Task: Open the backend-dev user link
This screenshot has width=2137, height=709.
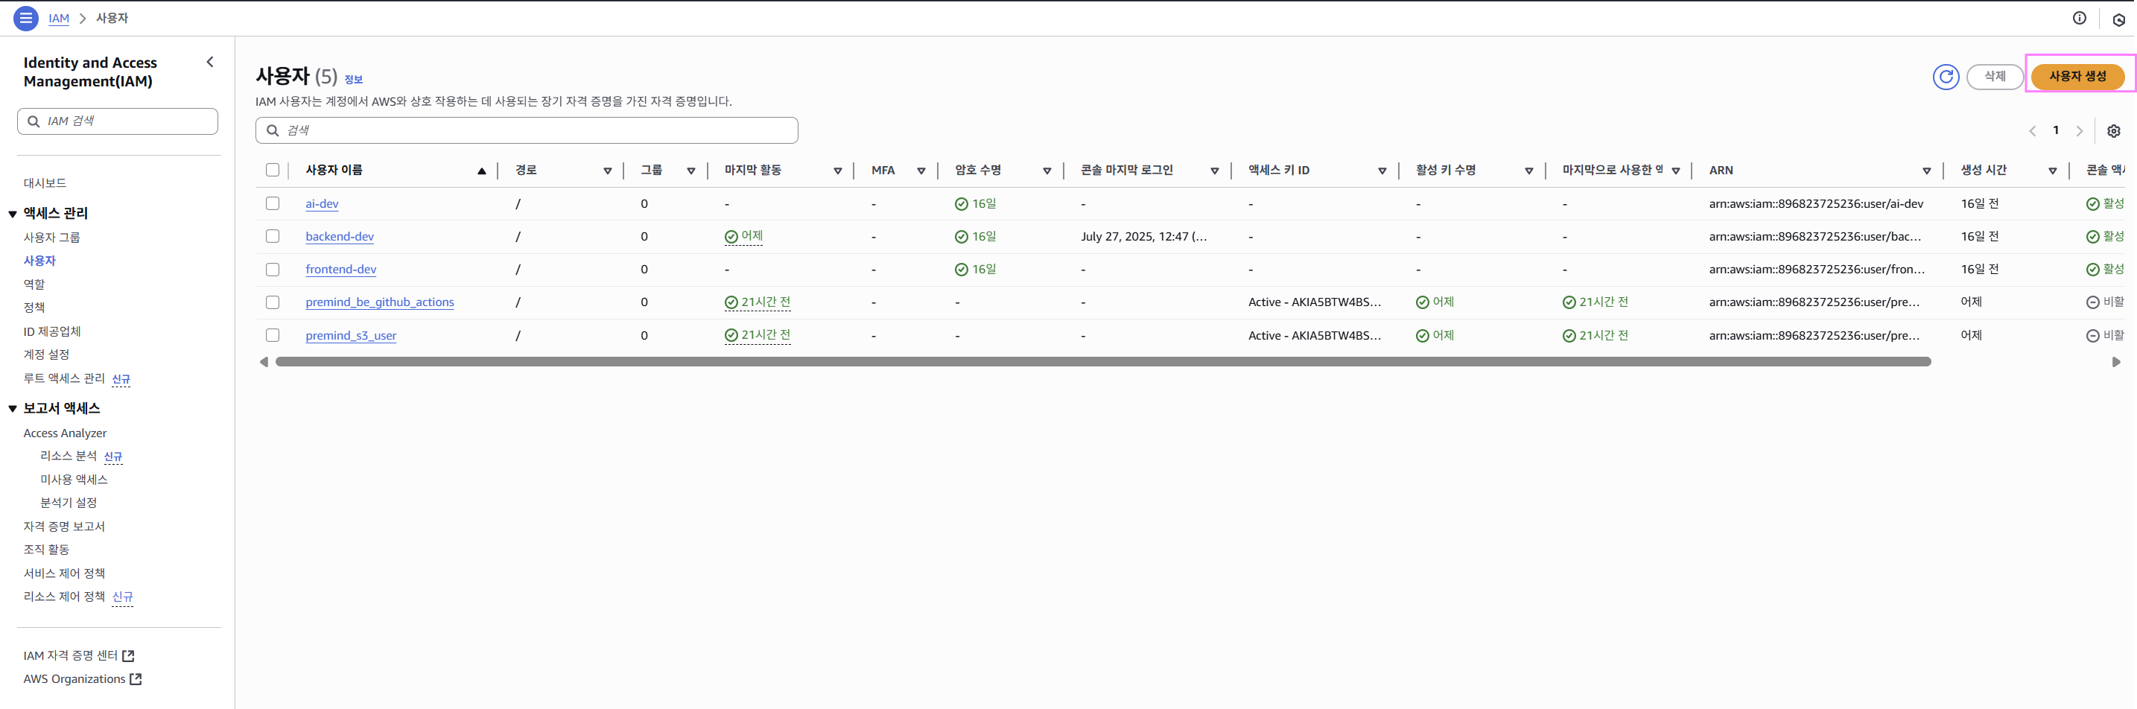Action: pos(340,236)
